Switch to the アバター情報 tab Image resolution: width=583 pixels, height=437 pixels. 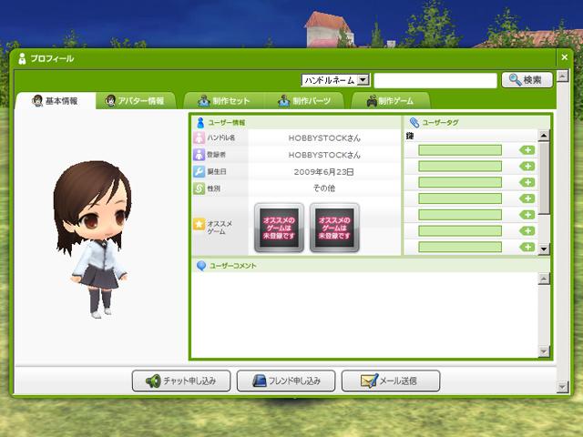[136, 101]
